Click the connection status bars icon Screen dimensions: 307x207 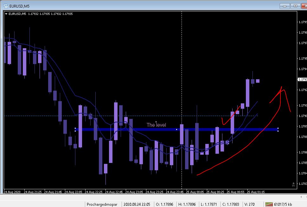269,204
